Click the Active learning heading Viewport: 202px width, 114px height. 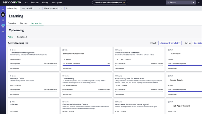coord(16,43)
